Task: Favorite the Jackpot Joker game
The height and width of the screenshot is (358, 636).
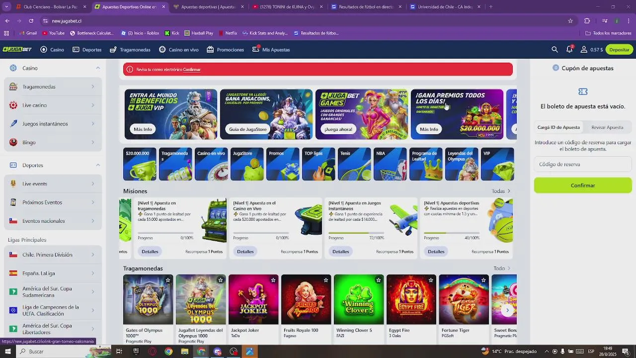Action: pyautogui.click(x=273, y=280)
